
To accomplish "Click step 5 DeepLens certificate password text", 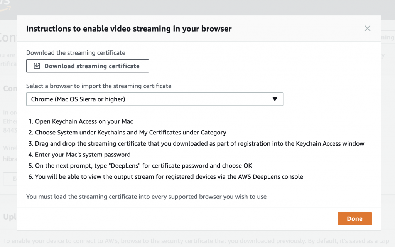I will pyautogui.click(x=143, y=166).
